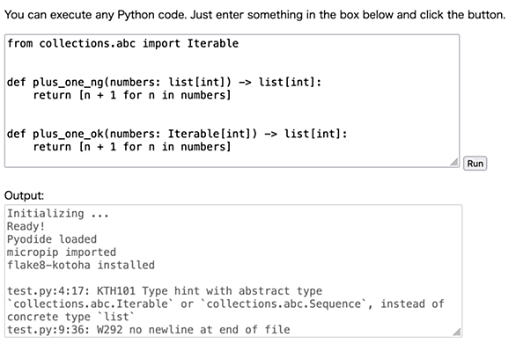This screenshot has width=516, height=344.
Task: Click the plus_one_ok function definition line
Action: point(177,134)
